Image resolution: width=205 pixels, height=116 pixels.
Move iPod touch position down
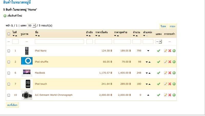(147, 84)
